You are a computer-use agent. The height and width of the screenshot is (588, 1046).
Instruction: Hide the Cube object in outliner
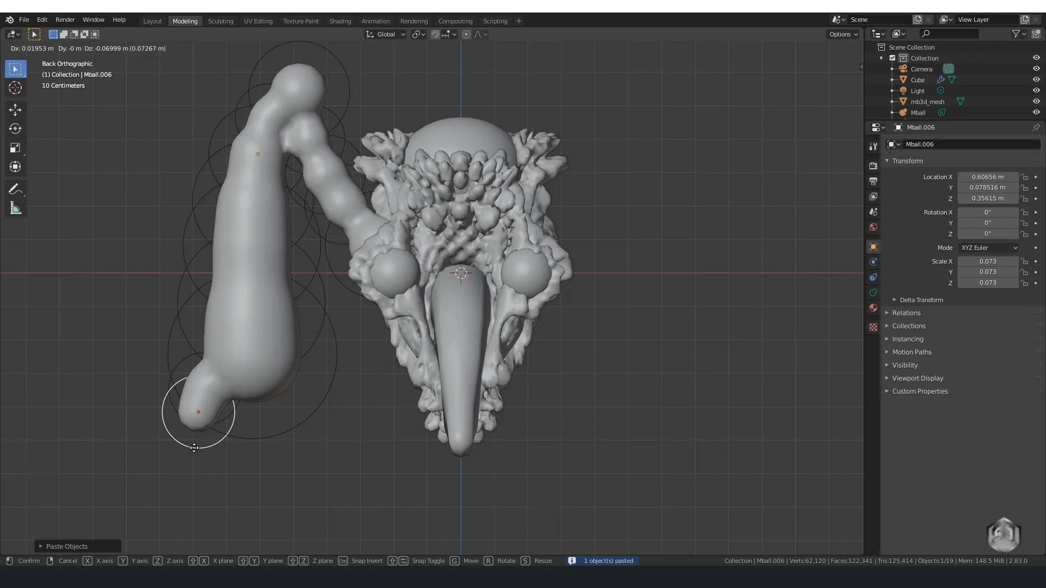click(x=1036, y=79)
